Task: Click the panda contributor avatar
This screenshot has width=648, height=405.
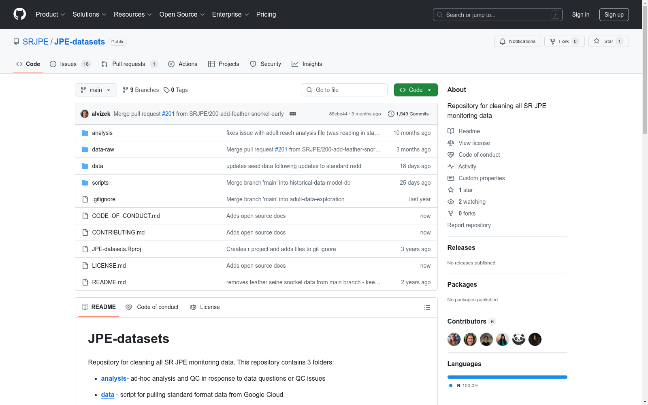Action: [x=519, y=339]
